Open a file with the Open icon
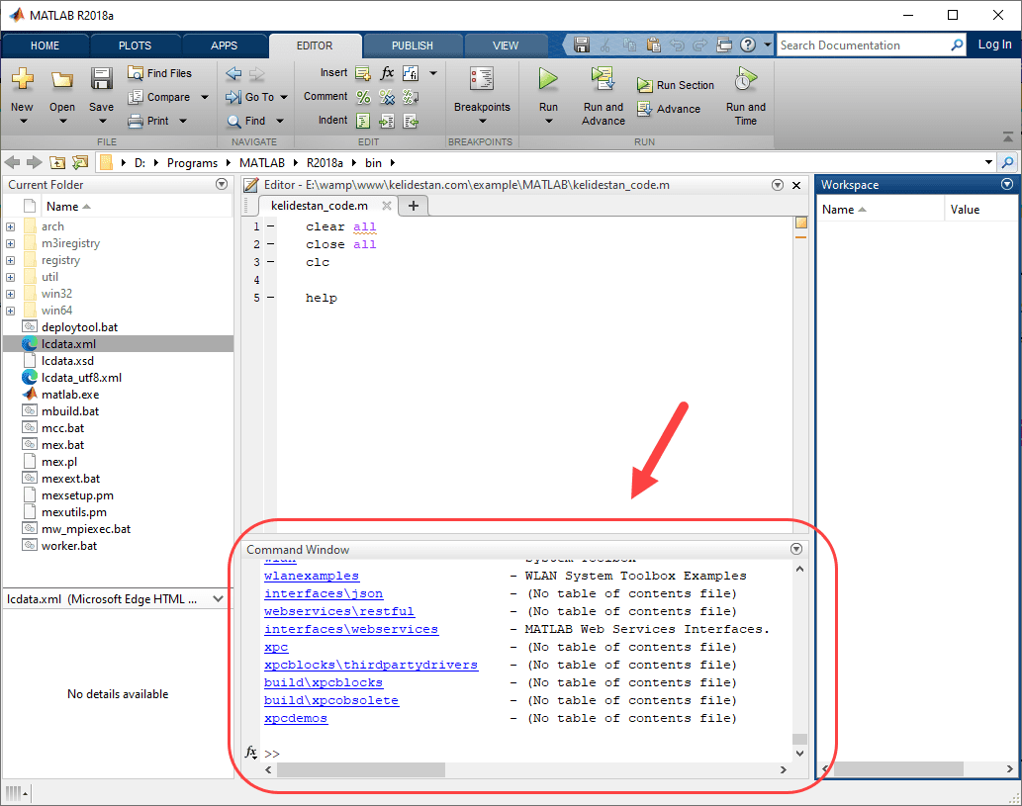1022x806 pixels. 62,79
